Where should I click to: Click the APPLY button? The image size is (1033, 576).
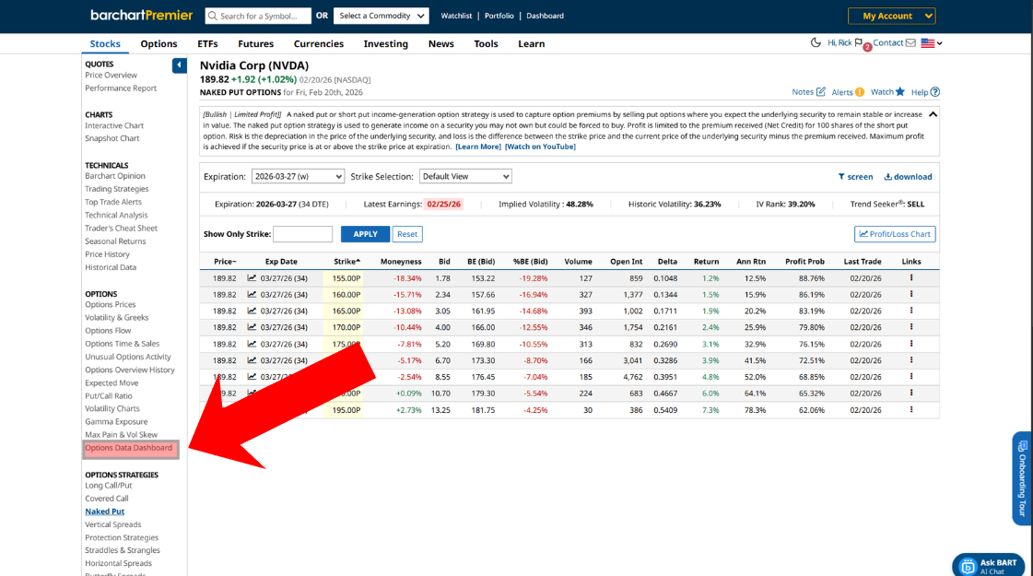(365, 234)
